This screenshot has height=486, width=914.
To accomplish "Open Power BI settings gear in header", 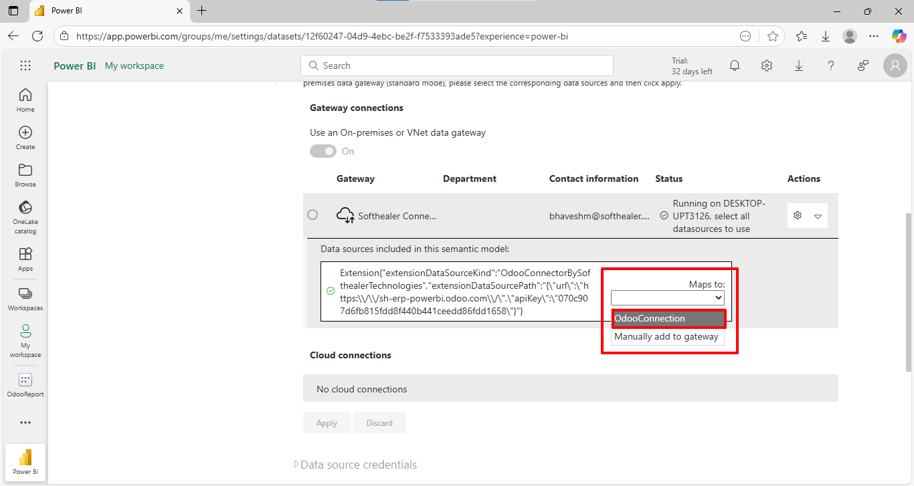I will [767, 66].
